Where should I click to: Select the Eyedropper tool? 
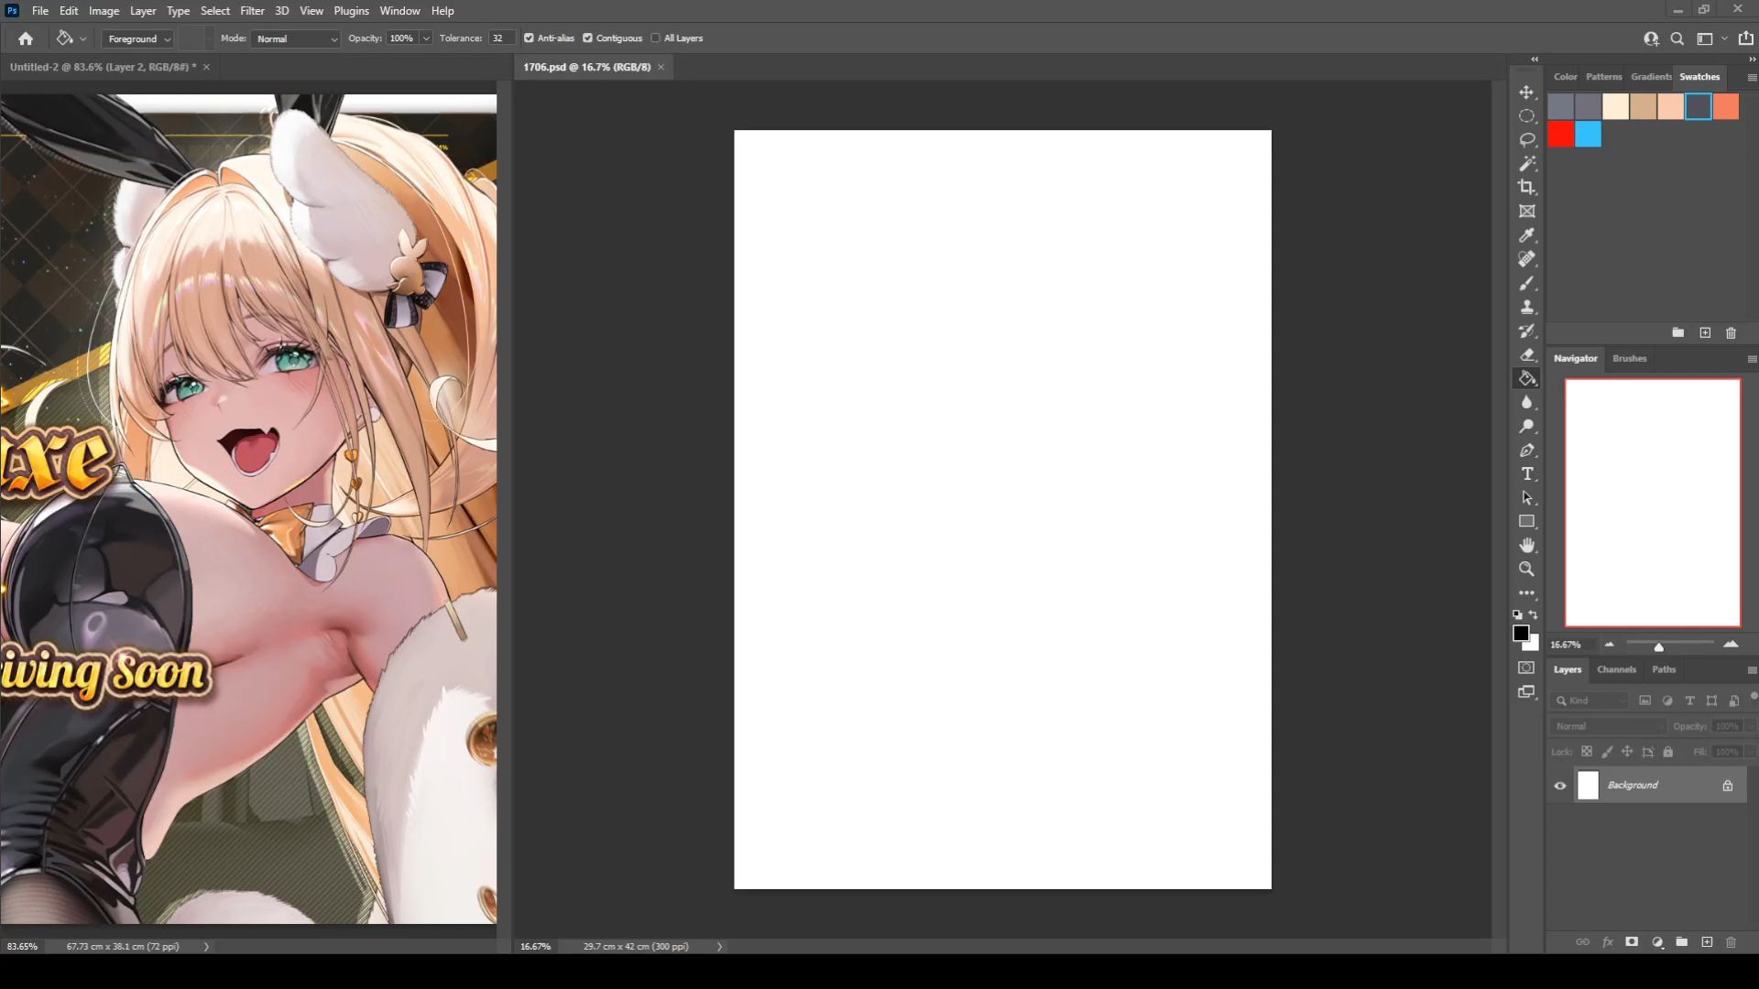pyautogui.click(x=1526, y=235)
